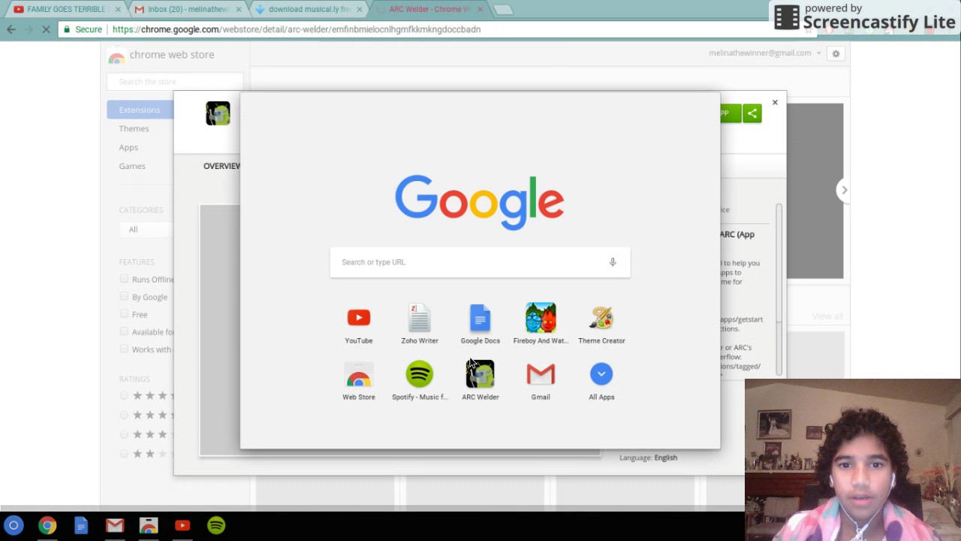The height and width of the screenshot is (541, 961).
Task: Toggle the By Google checkbox
Action: point(124,296)
